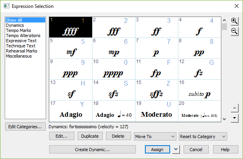Choose the fp fortepiano expression

tap(156, 69)
